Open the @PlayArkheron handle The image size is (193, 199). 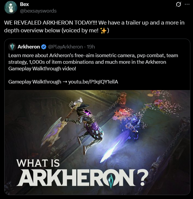click(x=65, y=47)
